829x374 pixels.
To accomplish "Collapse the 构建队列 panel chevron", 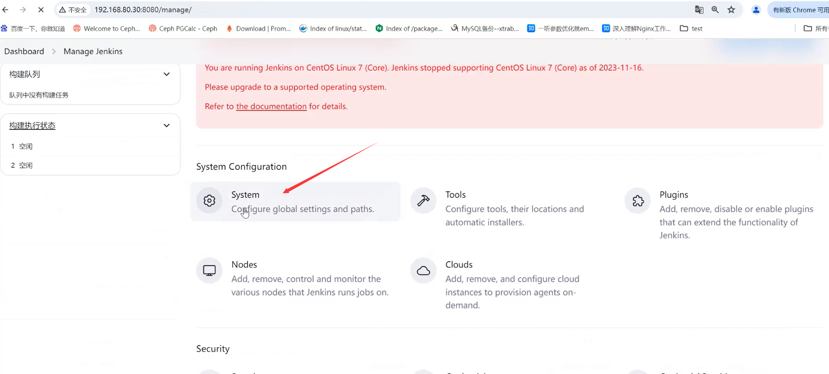I will [x=167, y=74].
